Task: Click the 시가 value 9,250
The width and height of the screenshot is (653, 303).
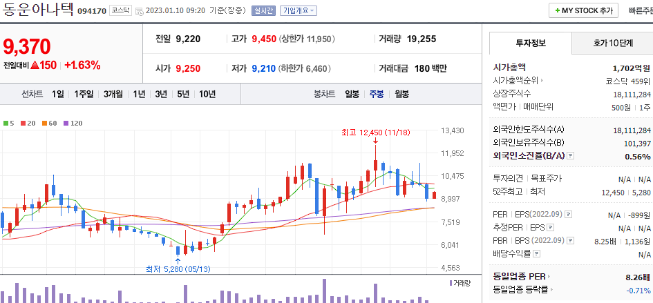Action: [x=188, y=68]
